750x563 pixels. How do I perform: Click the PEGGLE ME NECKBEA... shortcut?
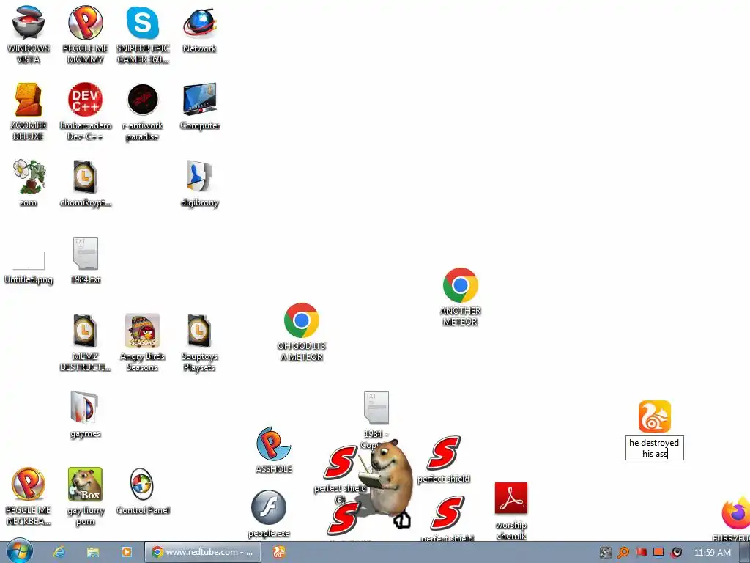[x=29, y=484]
